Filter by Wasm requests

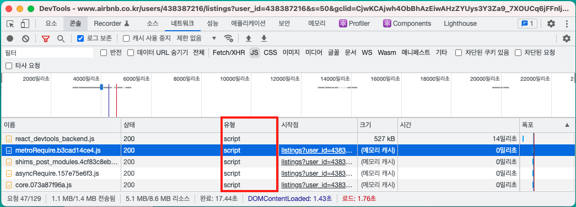387,53
